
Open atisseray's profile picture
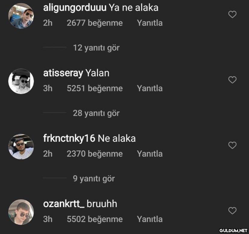point(21,81)
